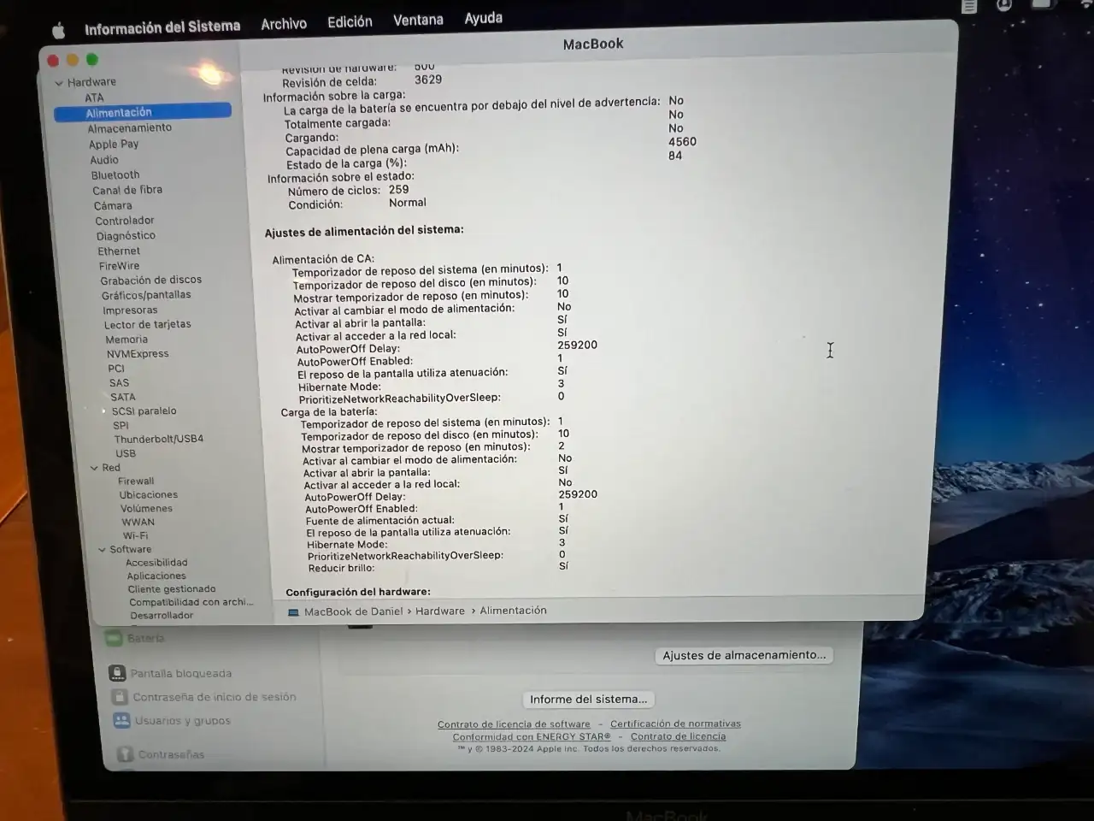Collapse the Hardware section chevron
Screen dimensions: 1094x821
click(59, 83)
